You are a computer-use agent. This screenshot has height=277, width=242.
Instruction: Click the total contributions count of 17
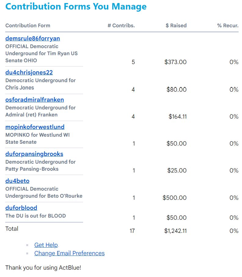pos(132,231)
